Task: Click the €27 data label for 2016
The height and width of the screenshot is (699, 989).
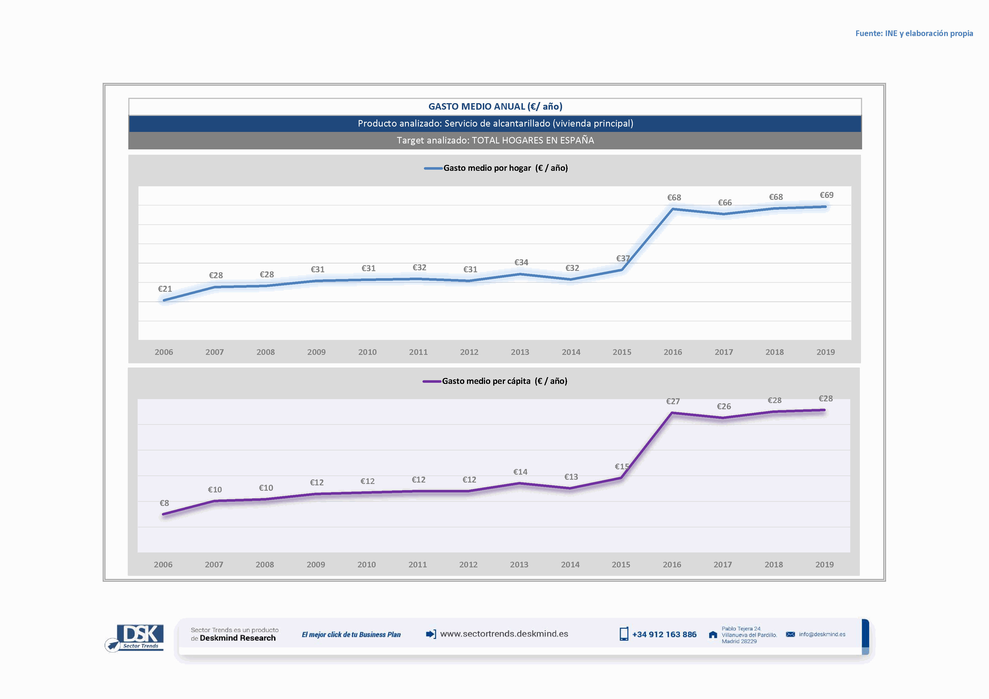Action: tap(673, 402)
